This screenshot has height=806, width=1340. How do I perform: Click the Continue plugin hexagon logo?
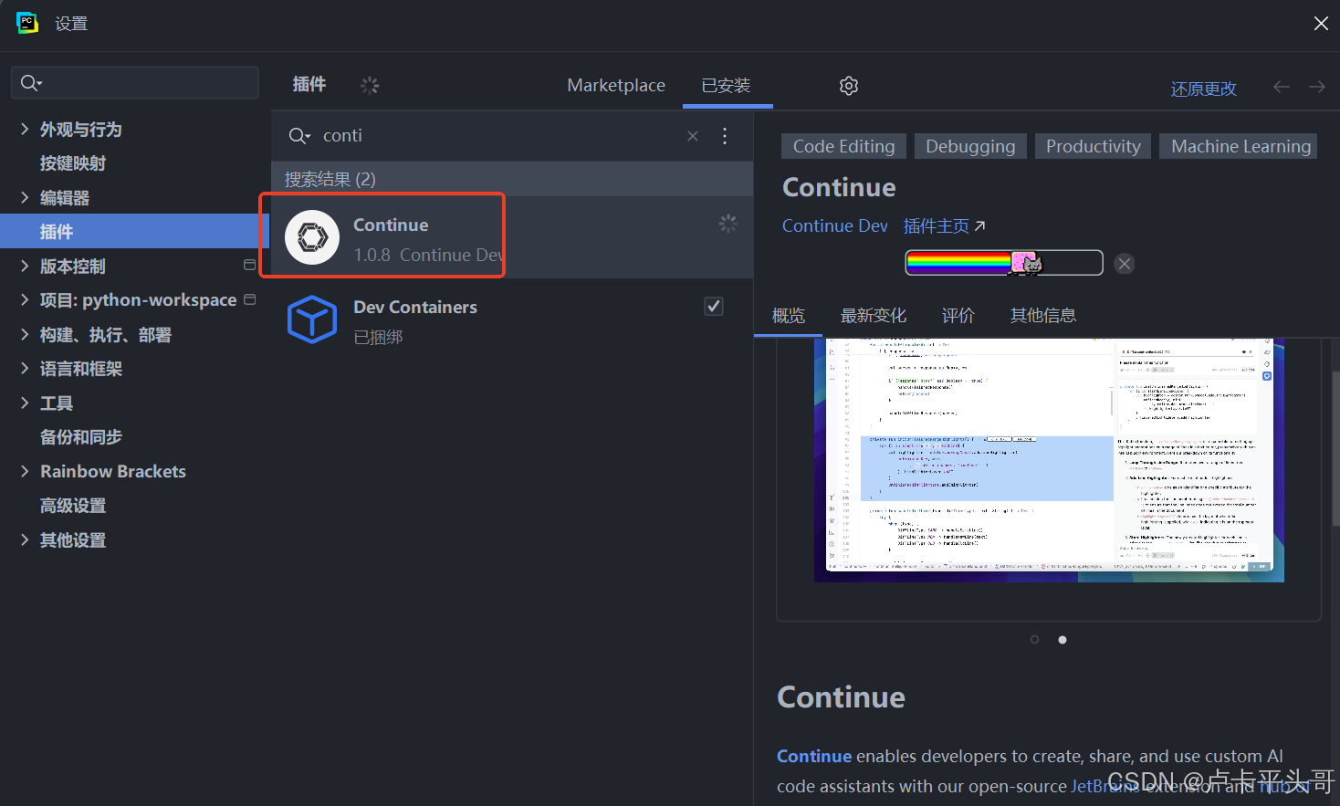[x=312, y=237]
